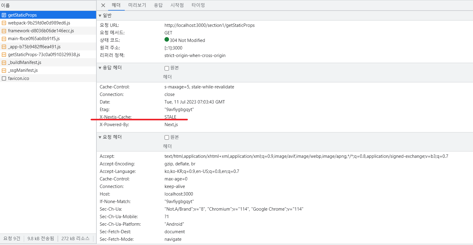Click the keep-alive connection value
Viewport: 473px width, 245px height.
(x=175, y=186)
